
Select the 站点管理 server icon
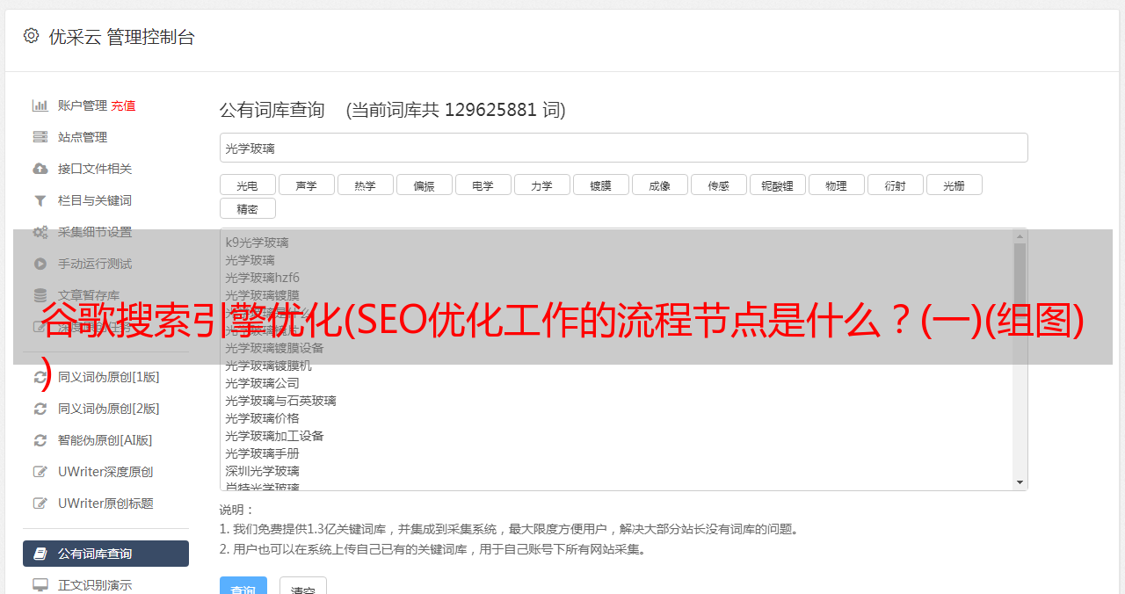click(40, 137)
